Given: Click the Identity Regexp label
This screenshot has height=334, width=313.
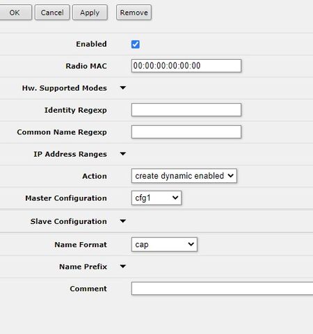Looking at the screenshot, I should click(x=76, y=110).
